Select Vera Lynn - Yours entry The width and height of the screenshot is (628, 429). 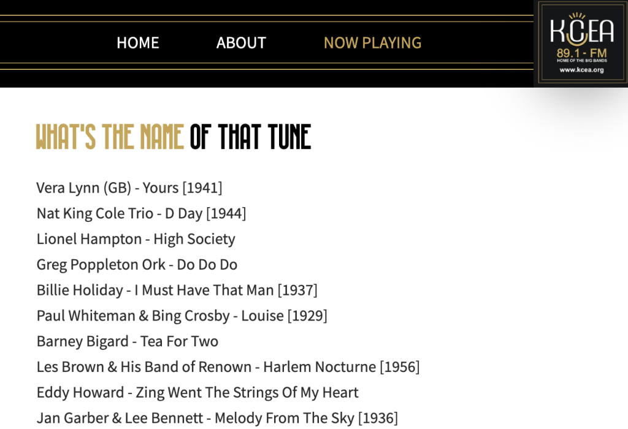pyautogui.click(x=129, y=188)
